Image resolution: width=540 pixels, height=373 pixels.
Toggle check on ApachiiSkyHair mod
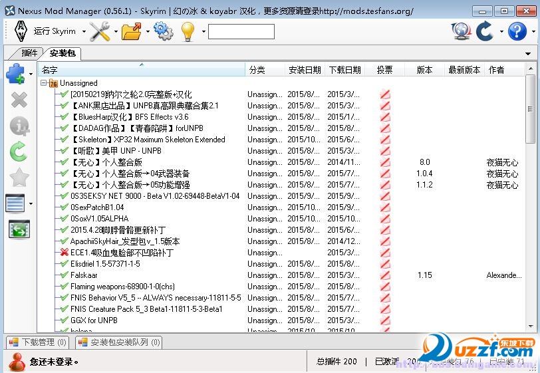click(x=64, y=241)
